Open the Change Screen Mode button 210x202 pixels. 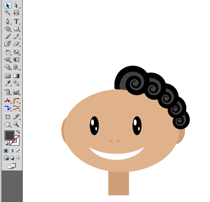coord(12,166)
